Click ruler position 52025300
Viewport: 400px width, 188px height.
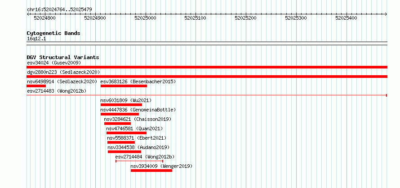coord(296,18)
